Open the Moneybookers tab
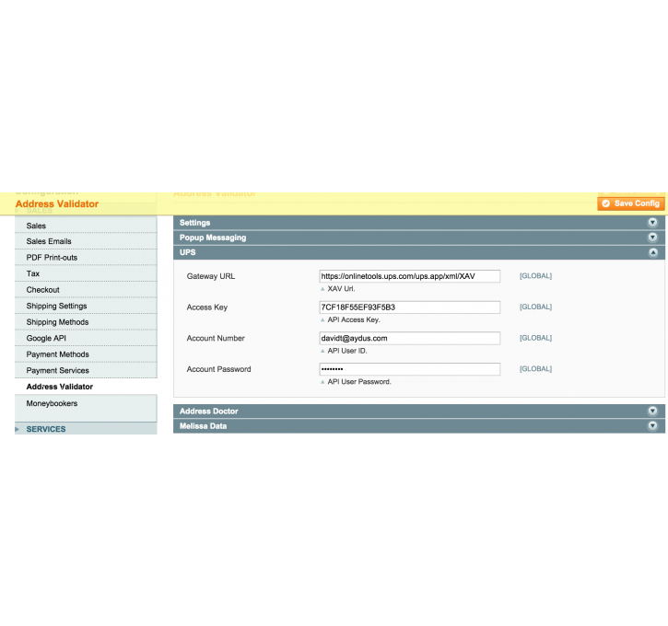 [86, 403]
